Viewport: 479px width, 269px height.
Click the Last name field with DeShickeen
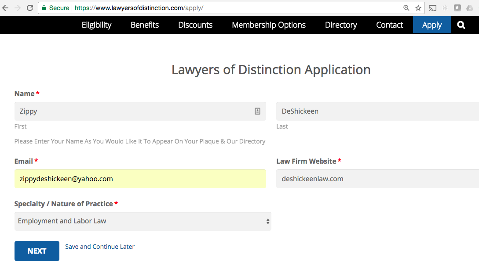tap(377, 111)
